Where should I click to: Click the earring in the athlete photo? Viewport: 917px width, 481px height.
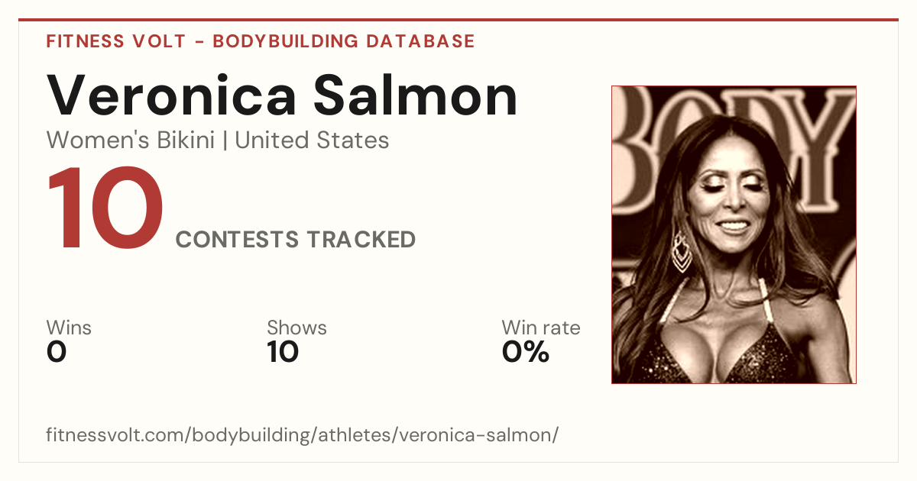[681, 252]
